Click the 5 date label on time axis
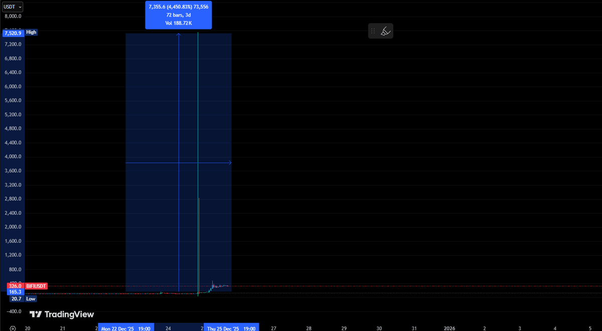The height and width of the screenshot is (331, 602). click(590, 328)
